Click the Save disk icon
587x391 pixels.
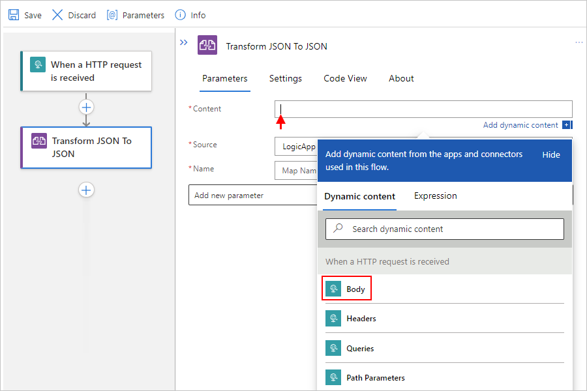tap(14, 14)
